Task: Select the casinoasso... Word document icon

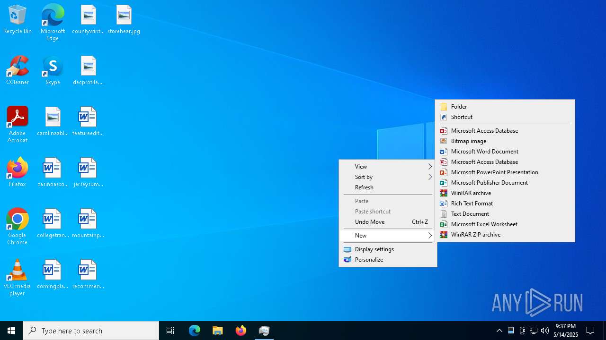Action: [53, 173]
